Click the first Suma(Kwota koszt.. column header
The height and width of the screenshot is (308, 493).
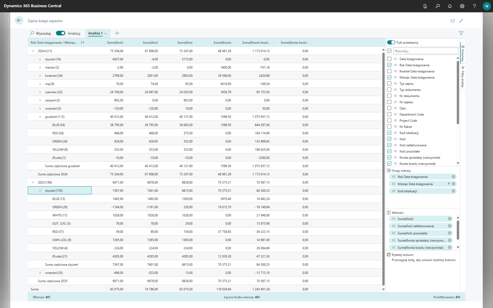click(x=256, y=42)
